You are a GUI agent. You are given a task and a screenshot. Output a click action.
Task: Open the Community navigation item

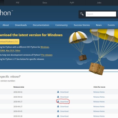point(61,25)
